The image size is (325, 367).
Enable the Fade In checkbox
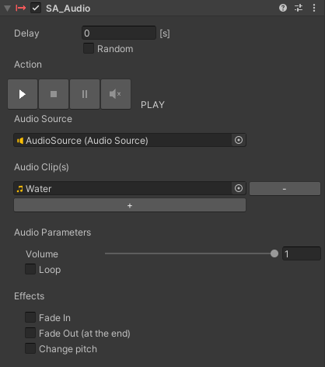[30, 317]
